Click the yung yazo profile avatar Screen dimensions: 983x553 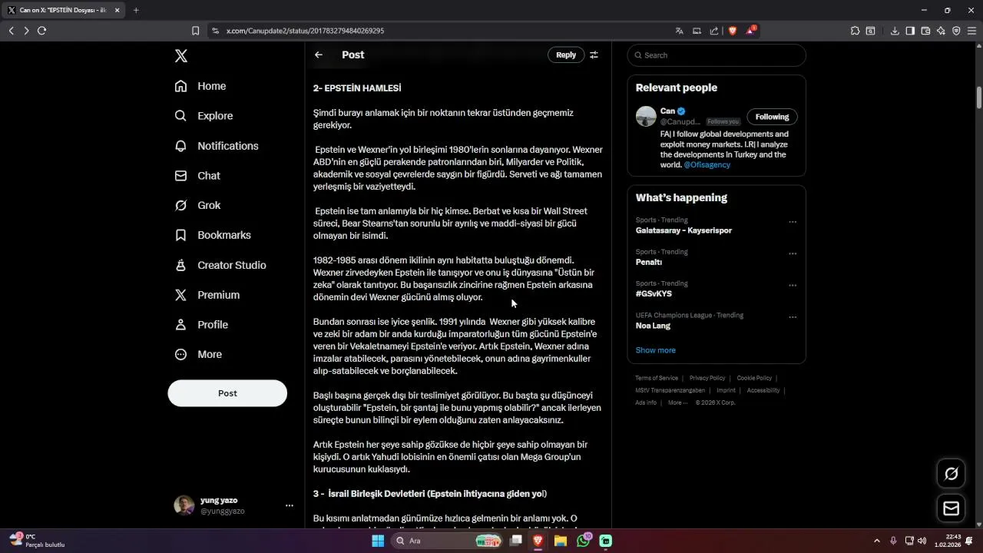(x=184, y=505)
